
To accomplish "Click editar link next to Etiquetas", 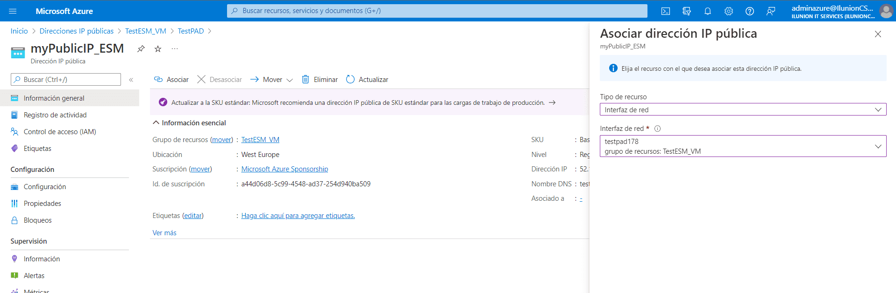I will (x=193, y=216).
